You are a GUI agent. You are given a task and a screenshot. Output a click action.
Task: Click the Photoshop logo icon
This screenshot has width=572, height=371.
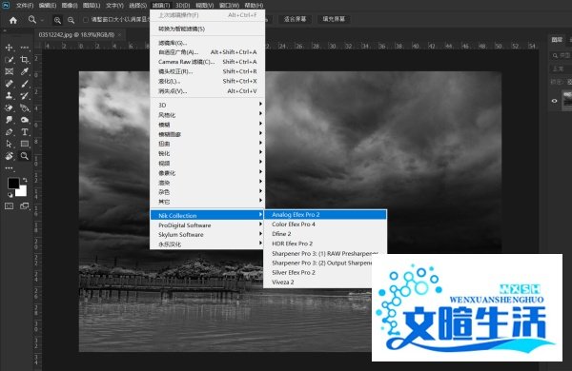[x=6, y=5]
